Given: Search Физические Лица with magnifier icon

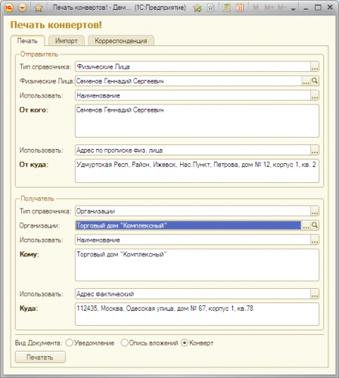Looking at the screenshot, I should 315,81.
